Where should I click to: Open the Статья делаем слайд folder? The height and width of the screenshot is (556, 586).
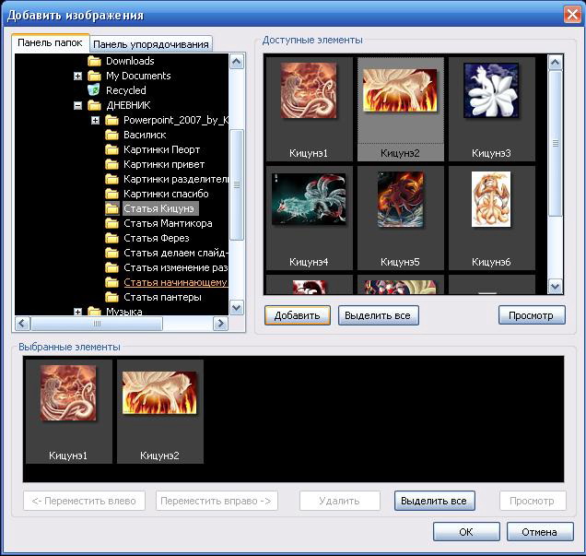pyautogui.click(x=176, y=254)
